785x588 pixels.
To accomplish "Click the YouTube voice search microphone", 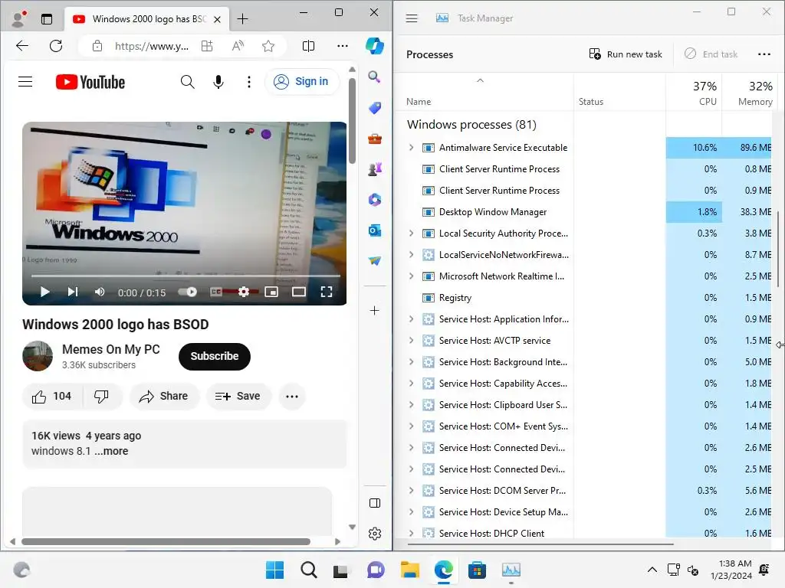I will (x=218, y=81).
